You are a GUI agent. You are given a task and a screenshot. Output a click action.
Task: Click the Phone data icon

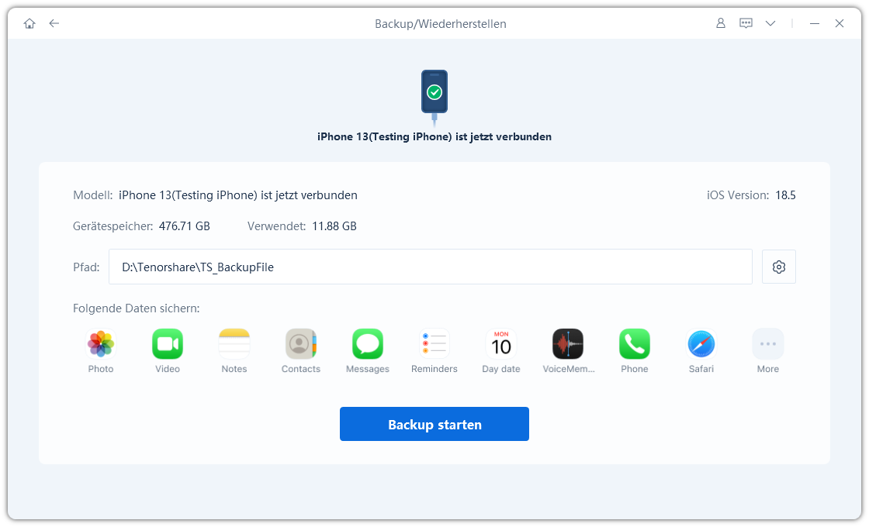pos(635,344)
